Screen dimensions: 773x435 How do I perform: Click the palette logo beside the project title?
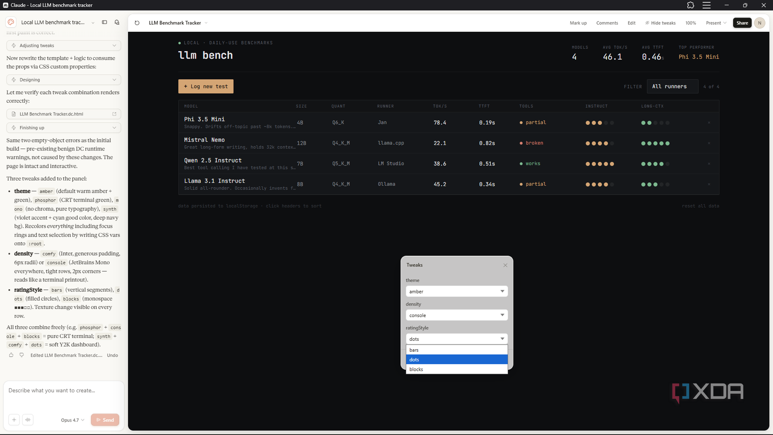click(11, 22)
